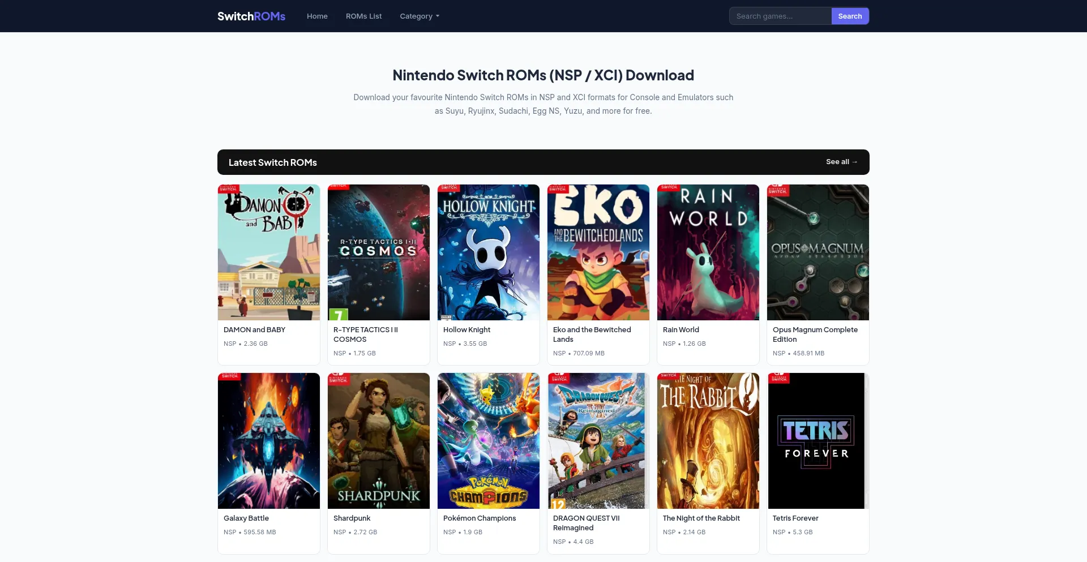Expand the Category dropdown menu
Viewport: 1087px width, 562px height.
point(420,16)
